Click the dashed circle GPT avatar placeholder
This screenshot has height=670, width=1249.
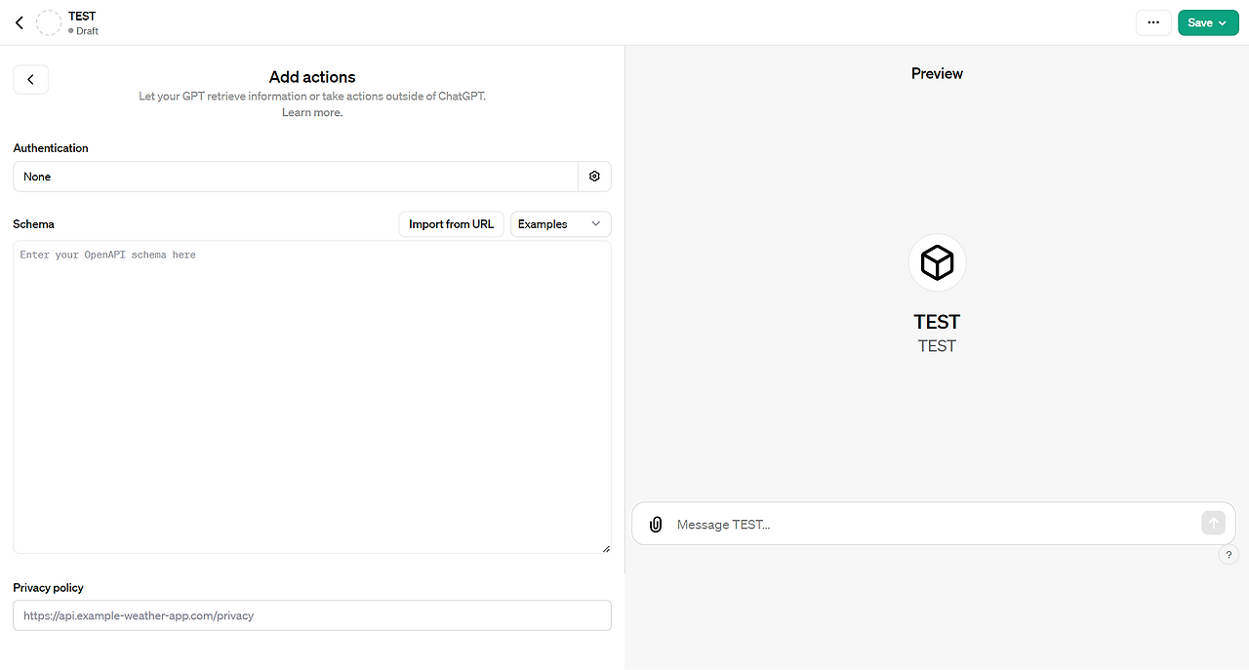pos(49,23)
